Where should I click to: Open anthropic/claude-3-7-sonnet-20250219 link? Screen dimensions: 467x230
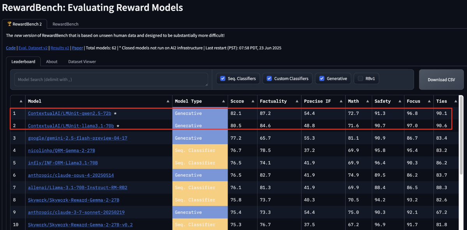coord(76,212)
